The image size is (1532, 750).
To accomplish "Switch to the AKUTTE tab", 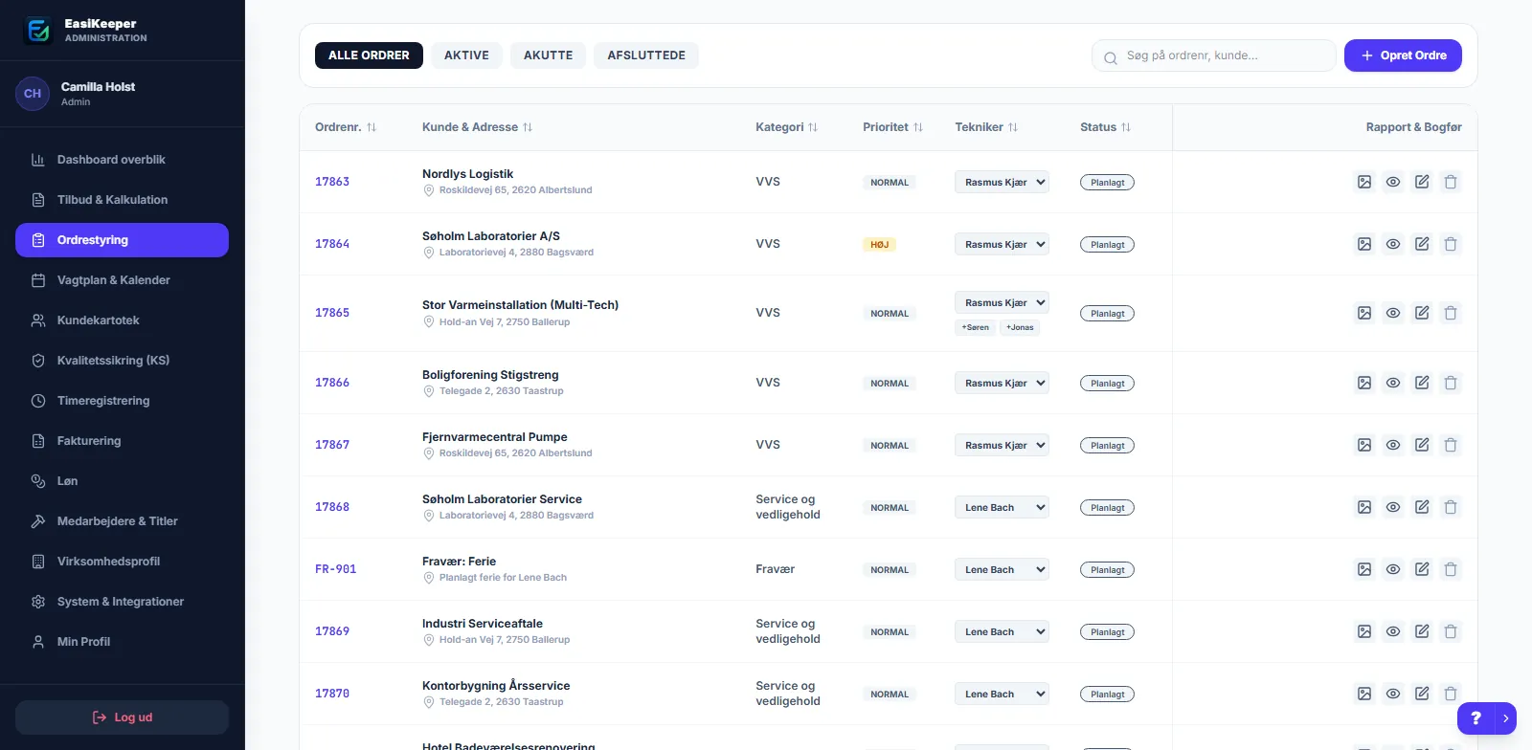I will [548, 55].
